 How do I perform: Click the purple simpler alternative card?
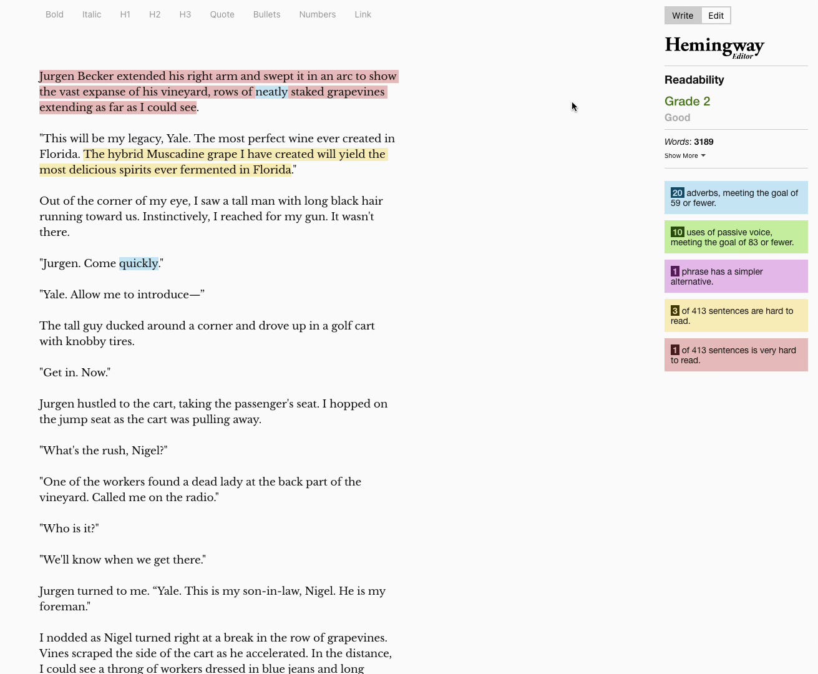[736, 276]
